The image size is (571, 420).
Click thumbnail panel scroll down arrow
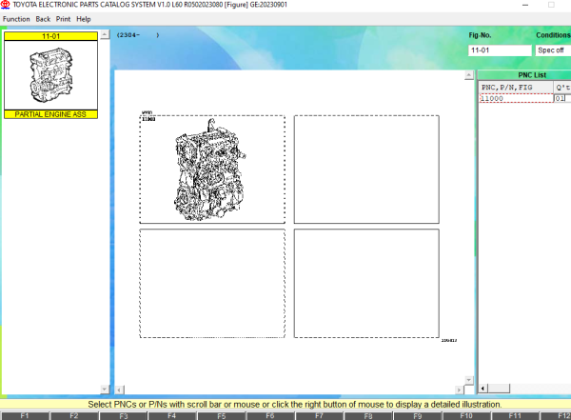click(x=105, y=389)
